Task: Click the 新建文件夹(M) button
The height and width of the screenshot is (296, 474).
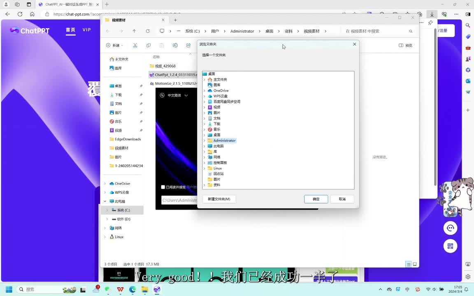Action: pyautogui.click(x=219, y=199)
